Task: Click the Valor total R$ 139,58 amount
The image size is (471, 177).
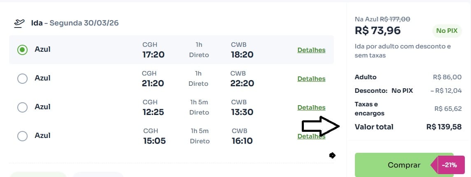Action: [x=444, y=127]
